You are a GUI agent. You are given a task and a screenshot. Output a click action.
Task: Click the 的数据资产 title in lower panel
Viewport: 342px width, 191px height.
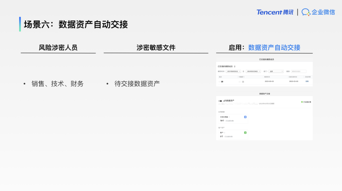click(x=229, y=101)
